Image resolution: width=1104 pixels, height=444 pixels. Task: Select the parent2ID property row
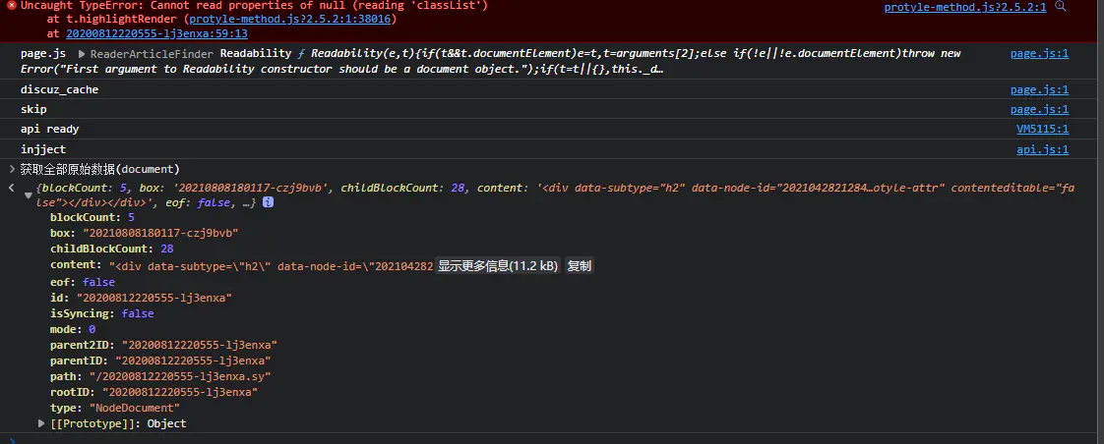(x=164, y=345)
